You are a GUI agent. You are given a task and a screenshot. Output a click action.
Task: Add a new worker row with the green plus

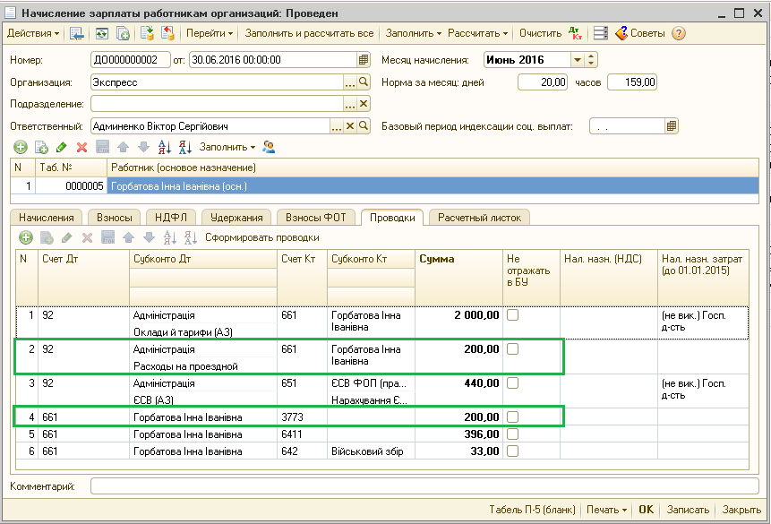coord(21,147)
